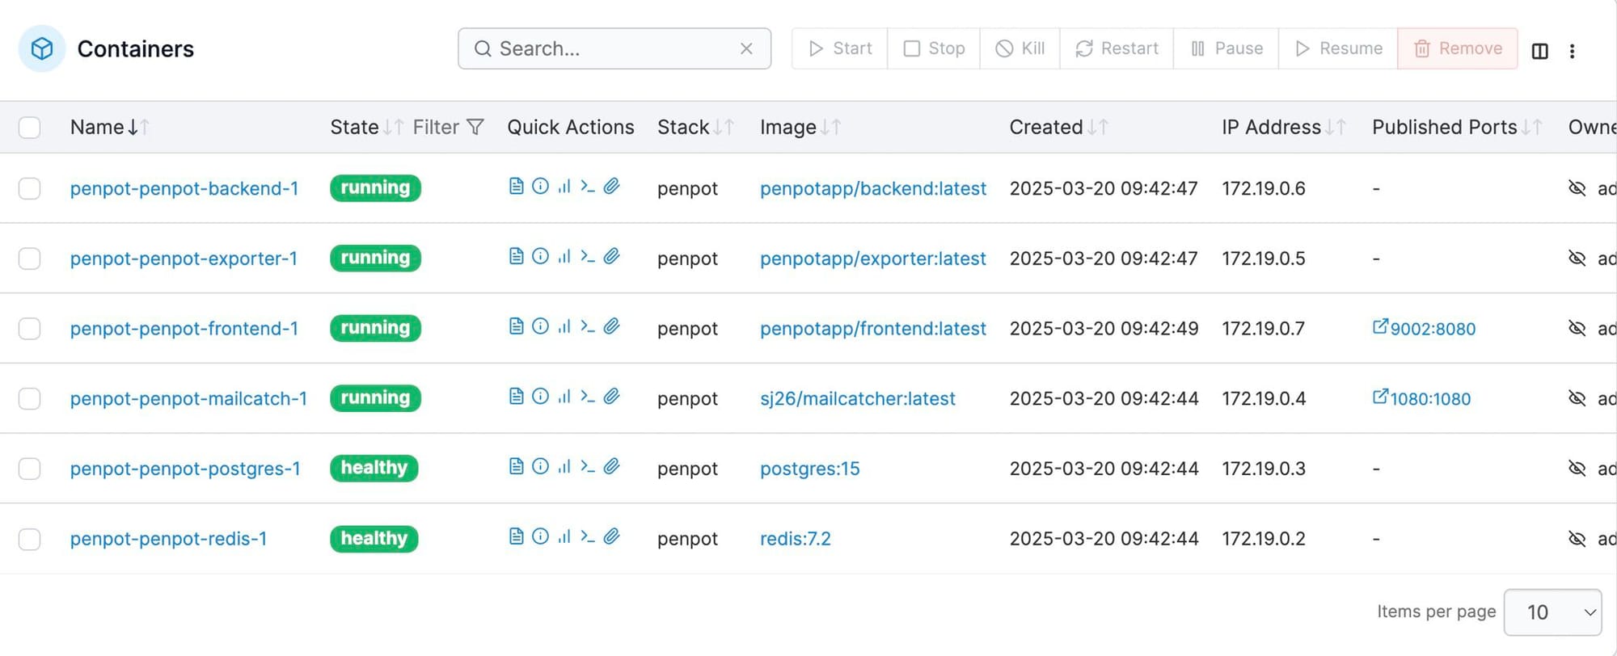Open logs icon for penpot-penpot-backend-1
This screenshot has width=1617, height=656.
point(516,187)
